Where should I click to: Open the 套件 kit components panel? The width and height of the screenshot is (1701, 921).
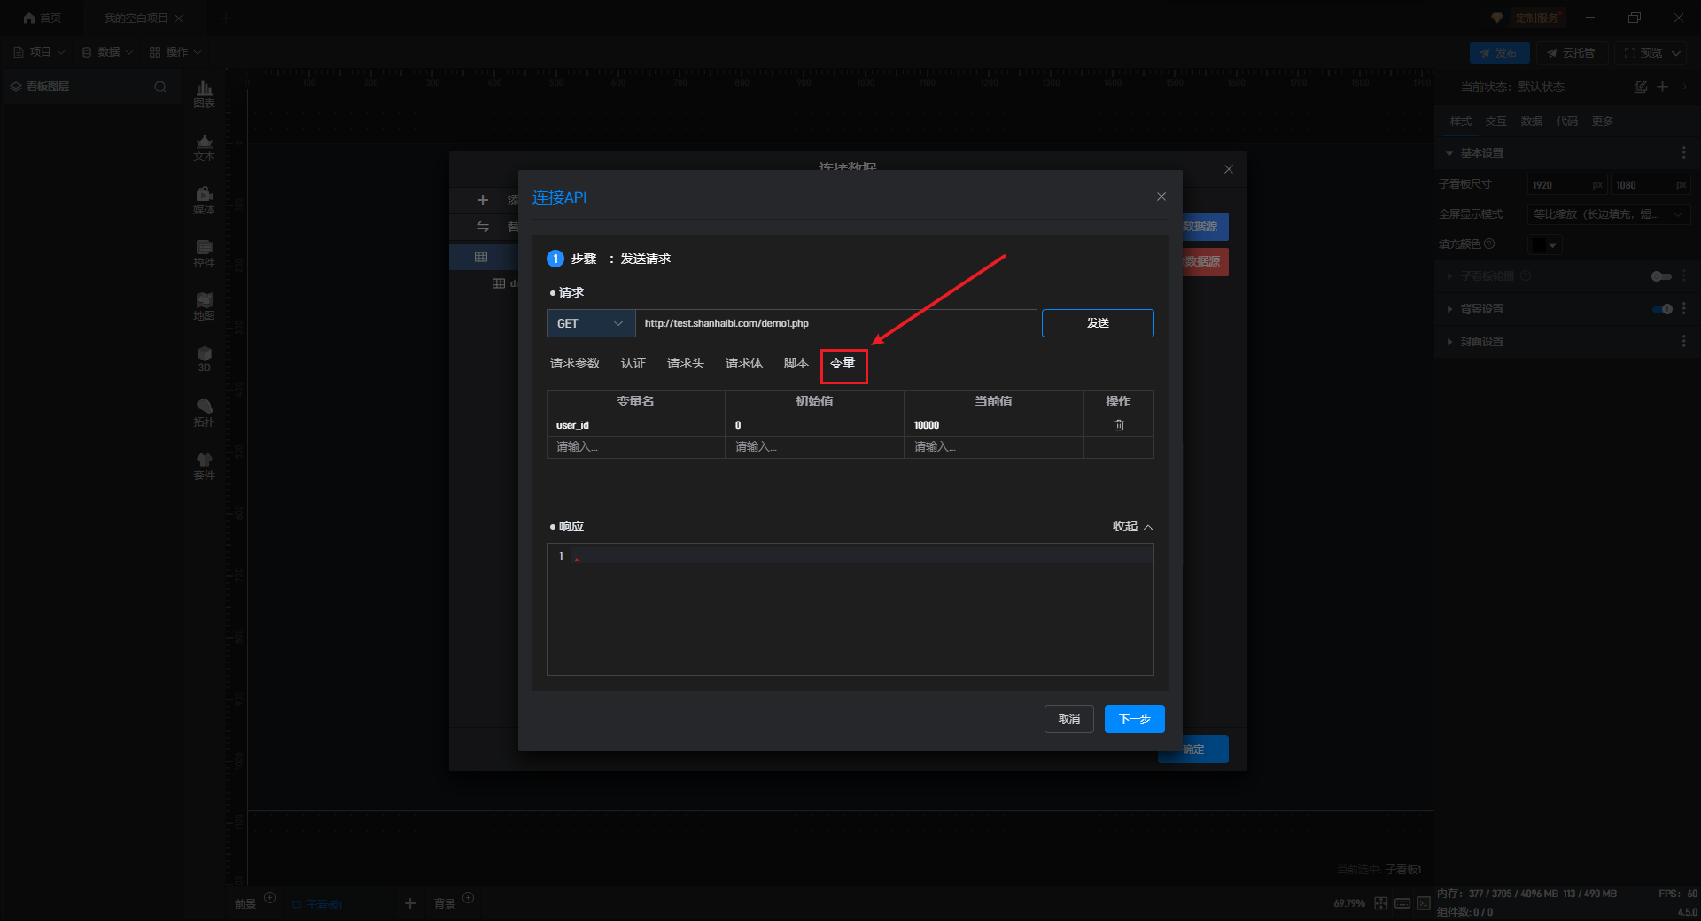click(x=204, y=466)
